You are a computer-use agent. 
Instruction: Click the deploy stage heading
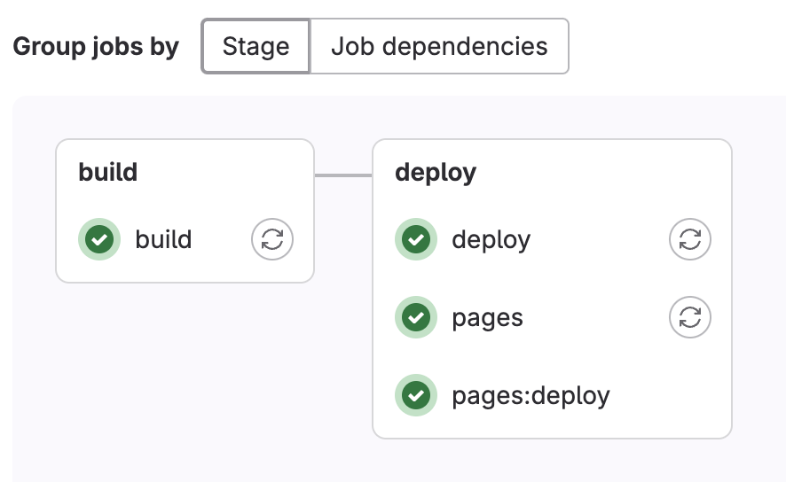point(435,172)
